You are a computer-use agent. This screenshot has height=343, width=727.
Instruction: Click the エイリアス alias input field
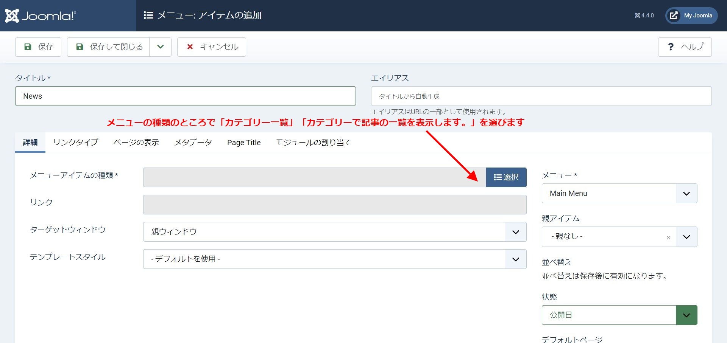(541, 96)
